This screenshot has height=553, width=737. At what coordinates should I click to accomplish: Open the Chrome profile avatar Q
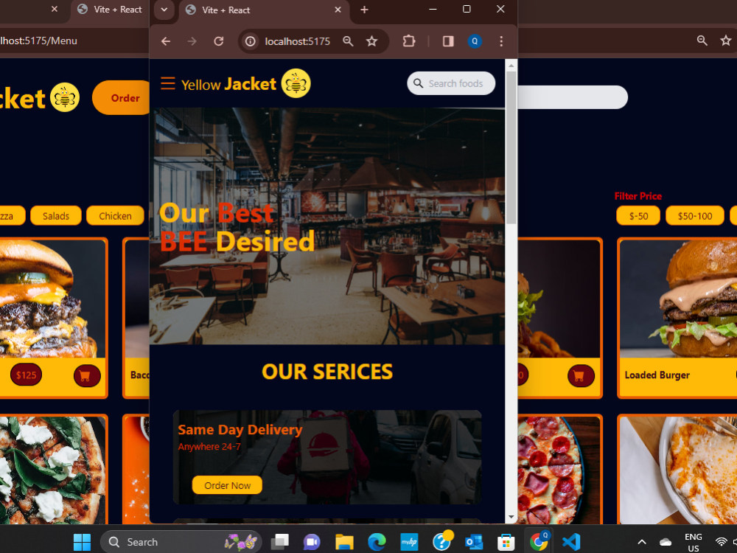point(475,41)
